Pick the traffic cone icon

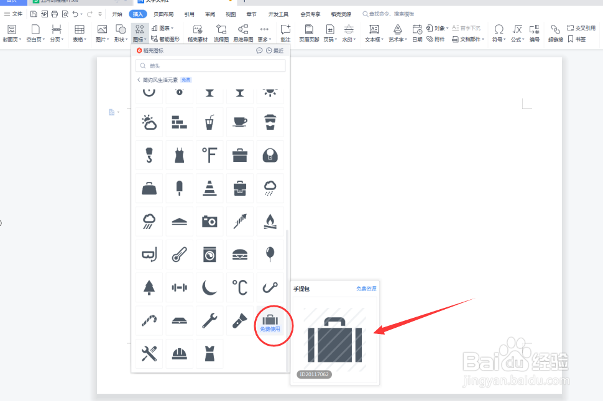[x=209, y=189]
